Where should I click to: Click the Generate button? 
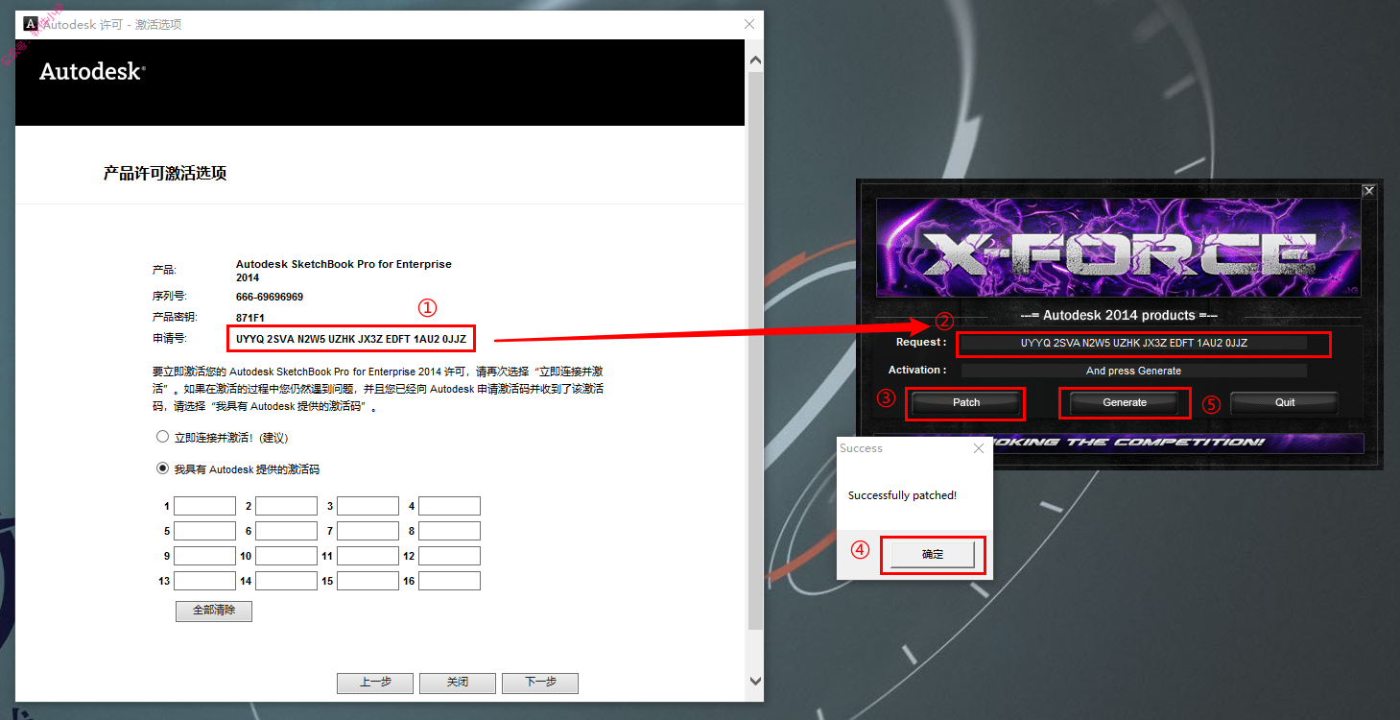1125,402
